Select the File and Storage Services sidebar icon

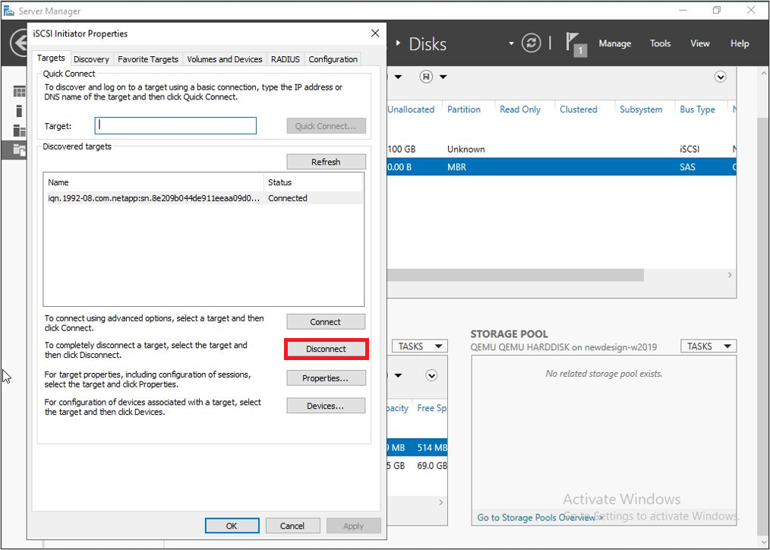coord(19,150)
